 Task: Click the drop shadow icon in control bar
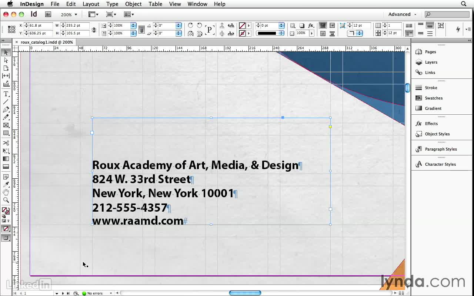[302, 26]
